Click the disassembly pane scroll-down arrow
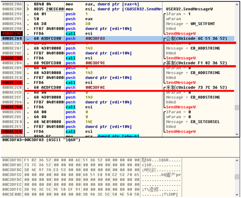Image resolution: width=241 pixels, height=198 pixels. [237, 134]
